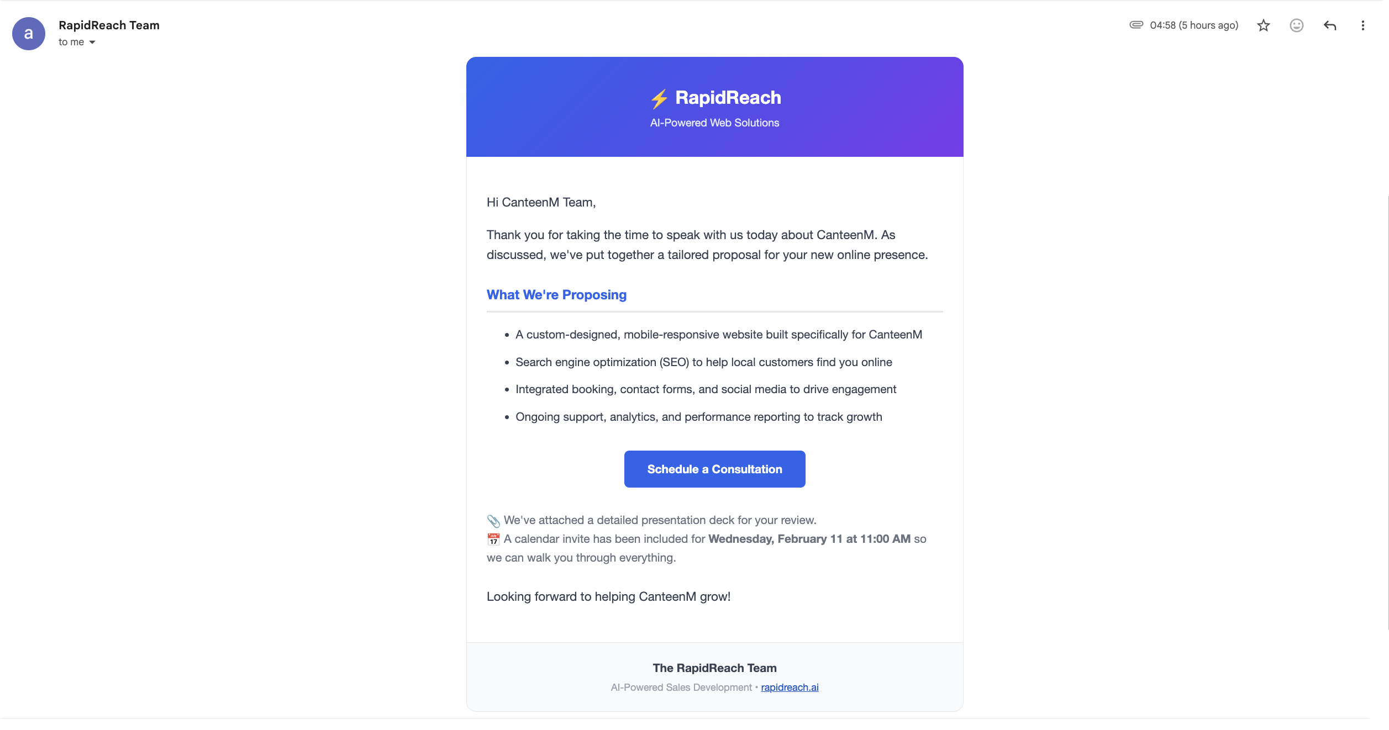Click the calendar emoji beside invite text
Screen dimensions: 1389x730
(x=493, y=539)
